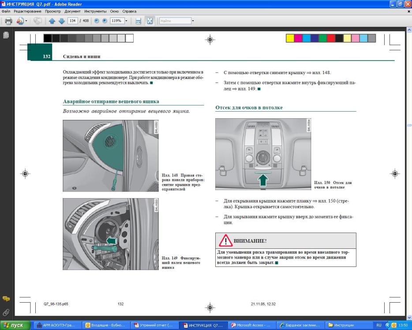The height and width of the screenshot is (330, 412).
Task: Click illustration 148 fuse cover image
Action: [x=111, y=156]
